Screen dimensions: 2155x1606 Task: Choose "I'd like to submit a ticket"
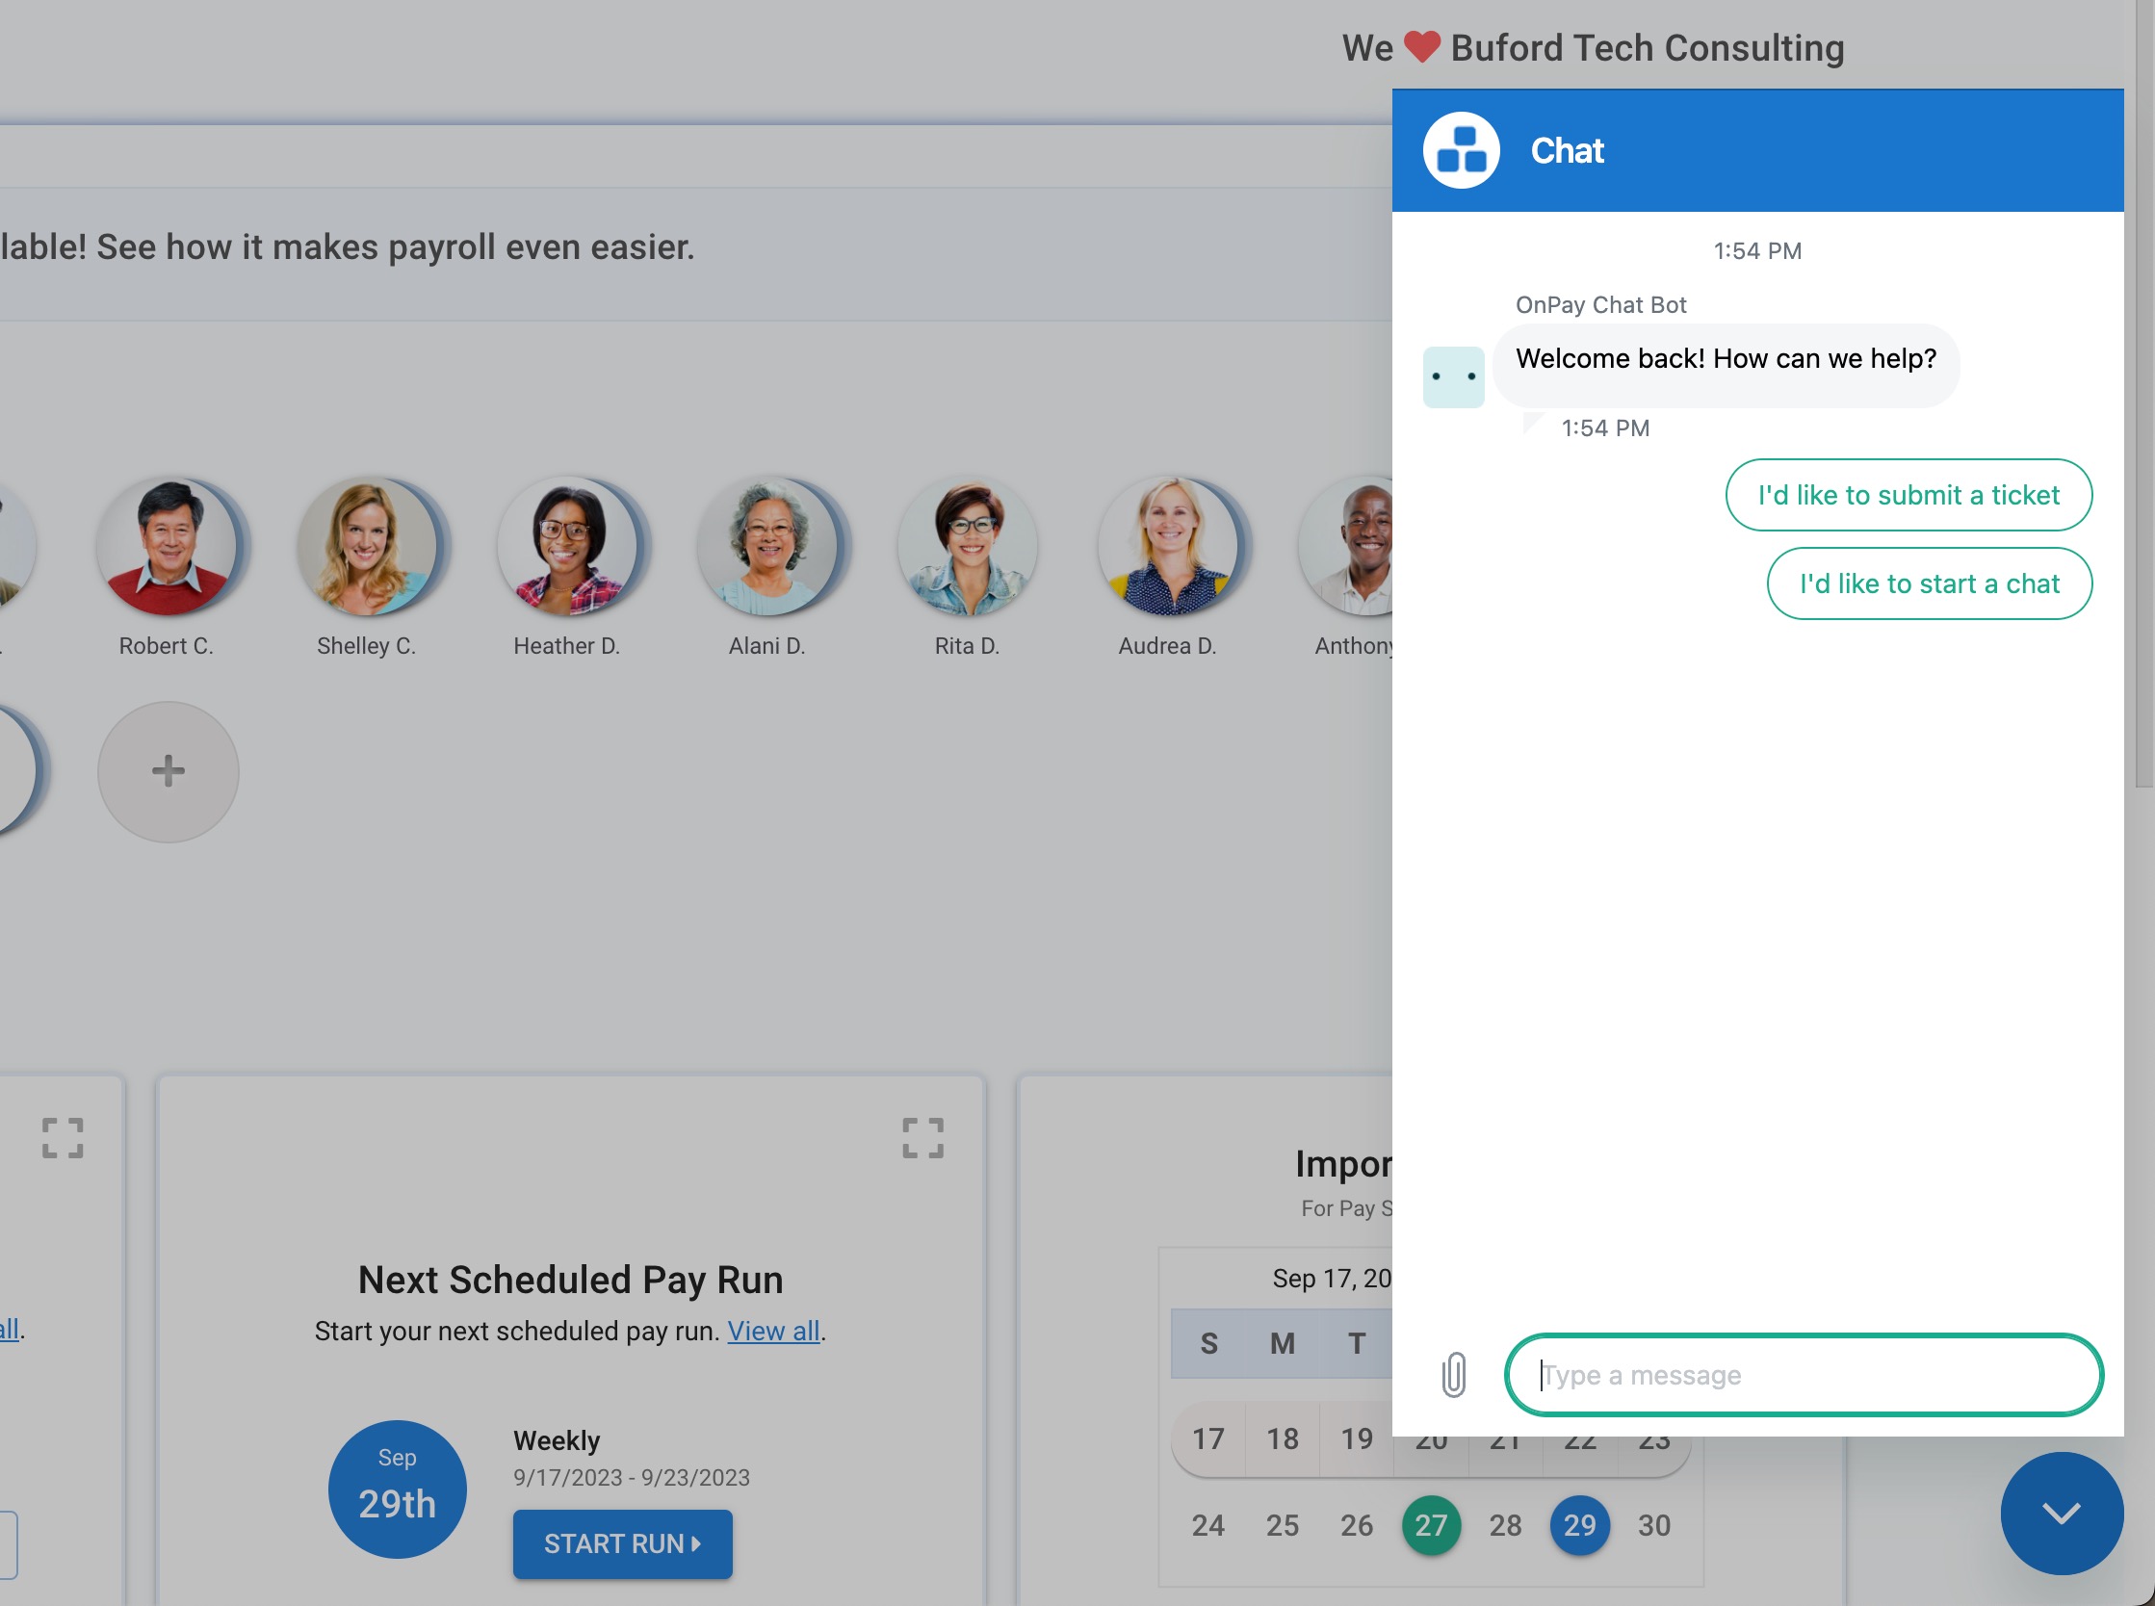tap(1908, 495)
